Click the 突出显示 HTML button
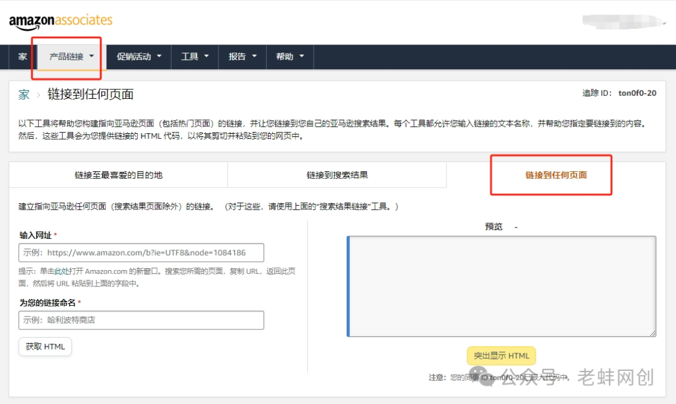Viewport: 676px width, 404px height. 501,356
